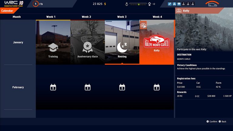Select the Week 1 column header
The width and height of the screenshot is (233, 131).
click(51, 17)
